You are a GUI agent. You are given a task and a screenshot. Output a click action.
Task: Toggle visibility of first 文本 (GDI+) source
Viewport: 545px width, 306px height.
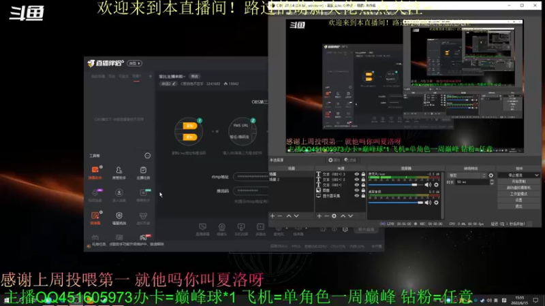click(x=356, y=185)
